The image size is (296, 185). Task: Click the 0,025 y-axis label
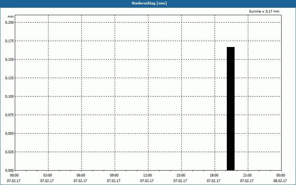(x=10, y=152)
